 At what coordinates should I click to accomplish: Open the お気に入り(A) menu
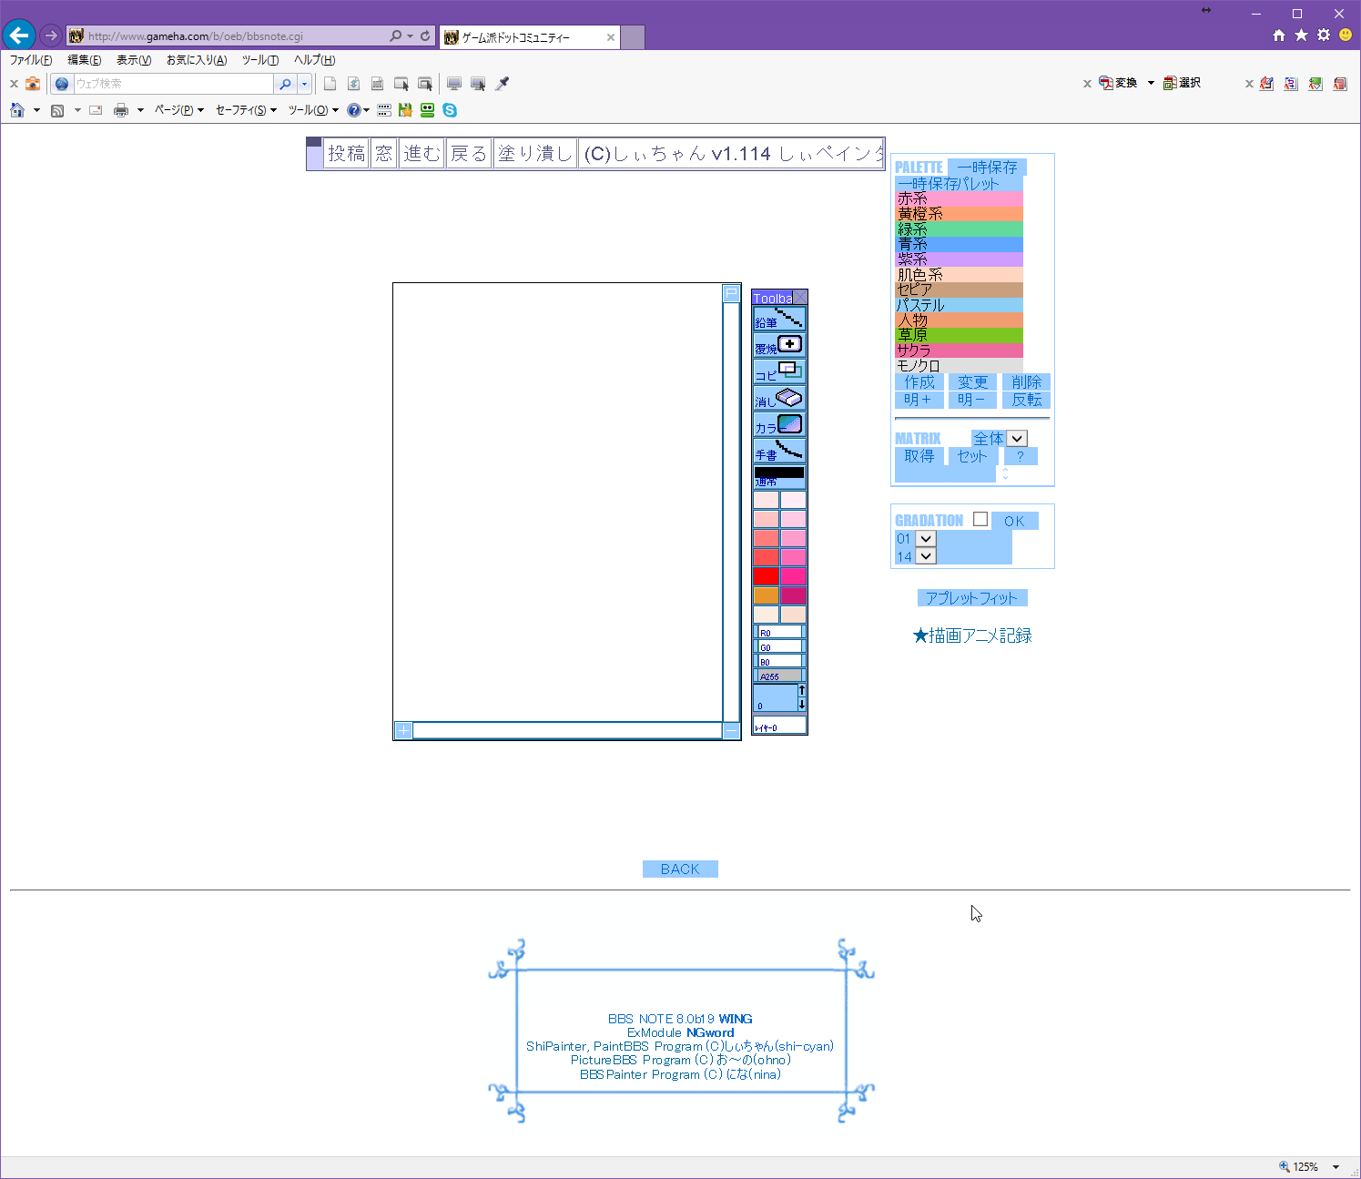(197, 60)
